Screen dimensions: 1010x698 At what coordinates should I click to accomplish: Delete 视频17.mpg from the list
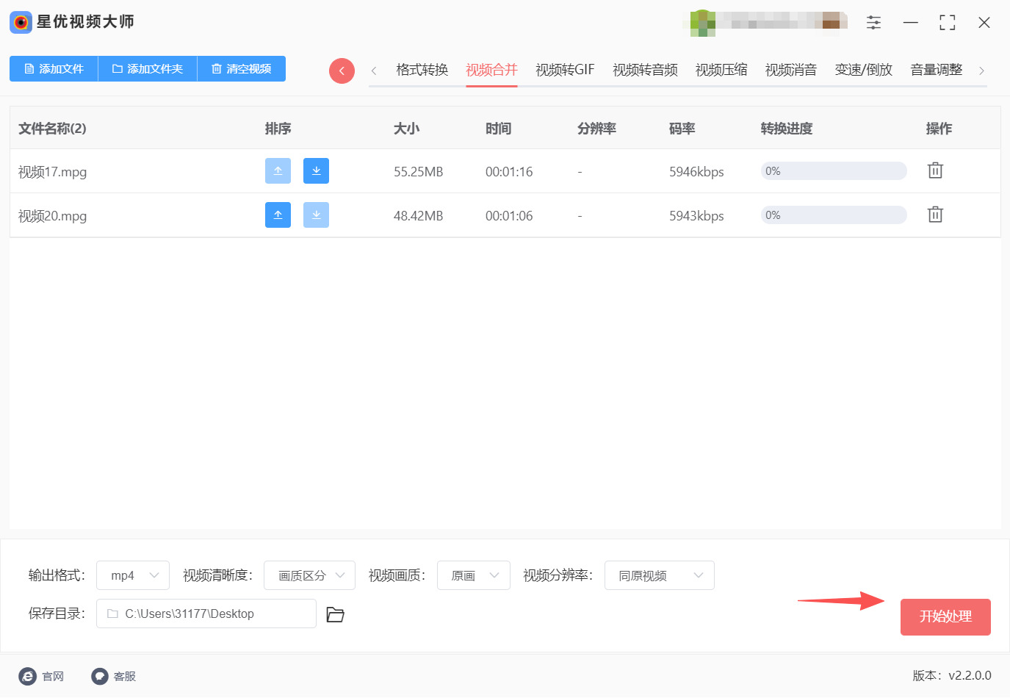tap(935, 170)
